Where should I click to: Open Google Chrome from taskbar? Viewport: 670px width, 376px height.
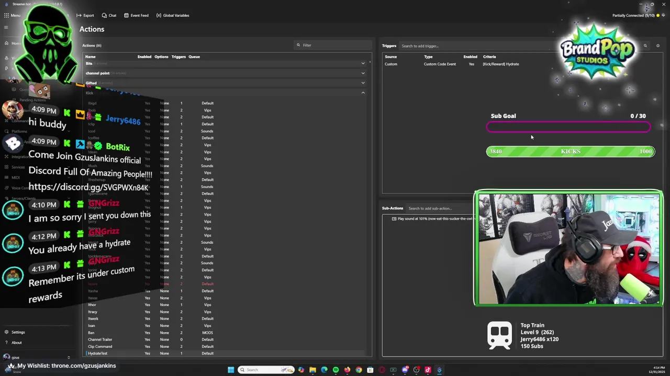click(x=359, y=370)
